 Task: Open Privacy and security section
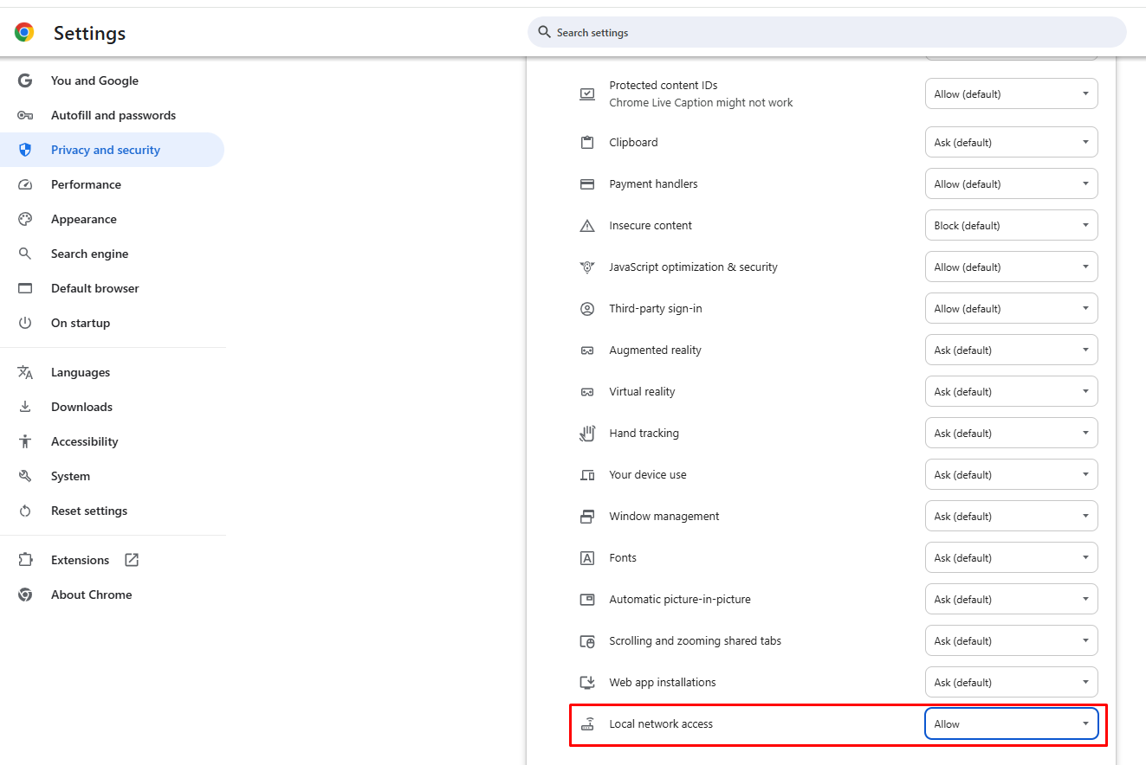click(x=106, y=150)
